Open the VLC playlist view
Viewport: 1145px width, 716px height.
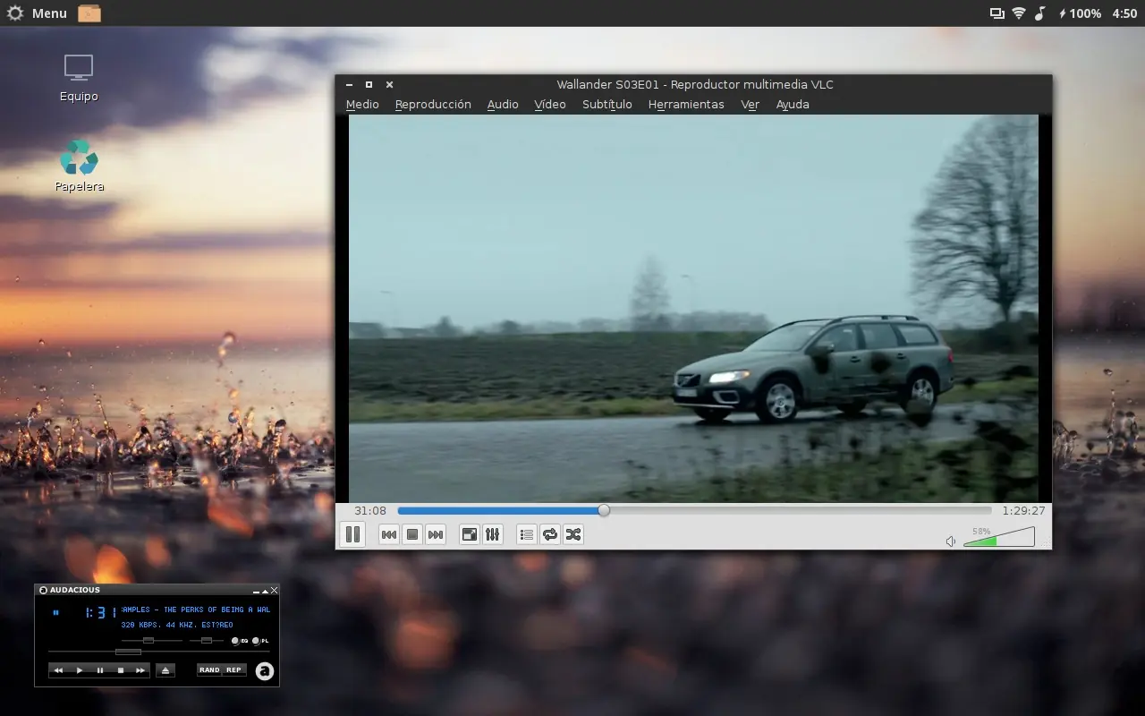527,535
